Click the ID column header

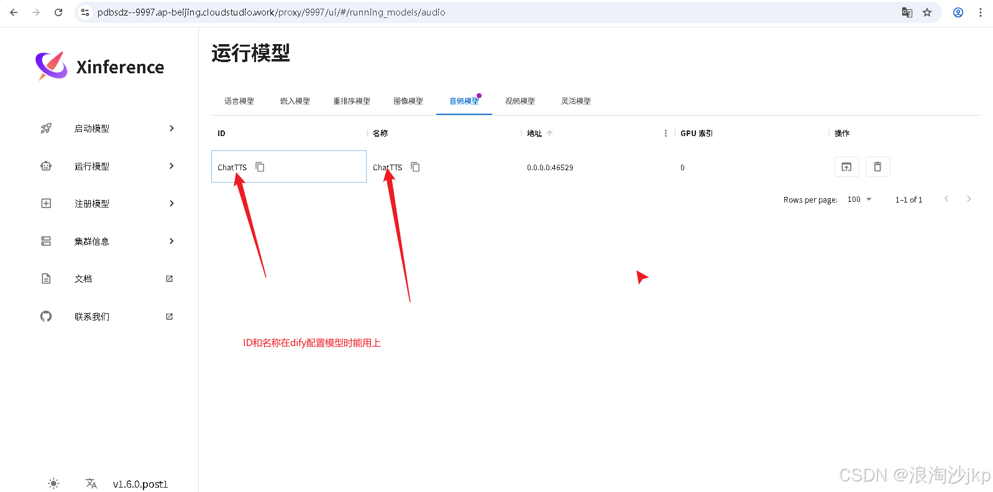click(221, 133)
